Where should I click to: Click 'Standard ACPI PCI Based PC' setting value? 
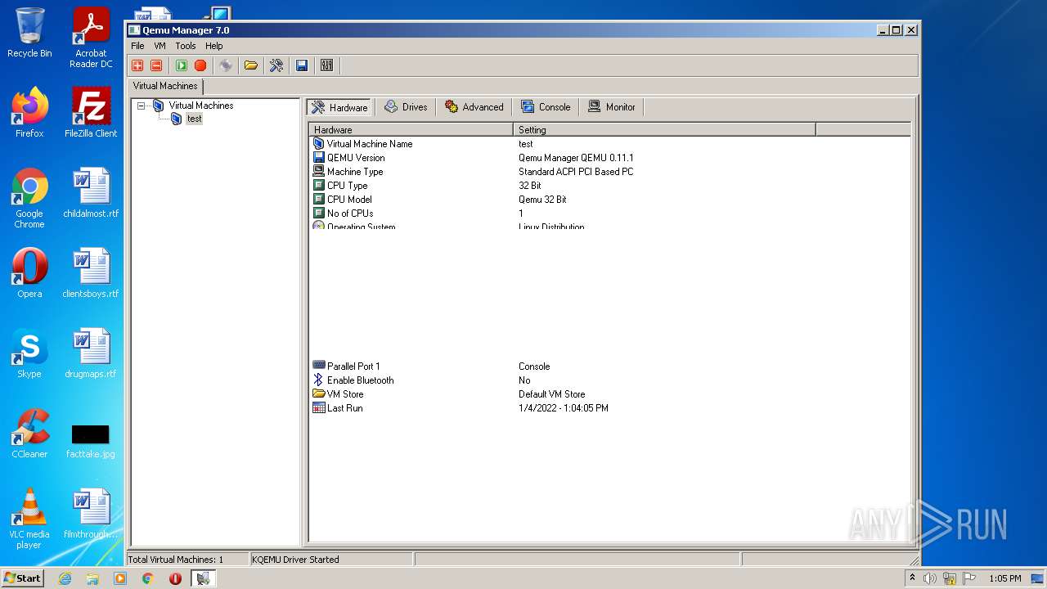(x=576, y=172)
